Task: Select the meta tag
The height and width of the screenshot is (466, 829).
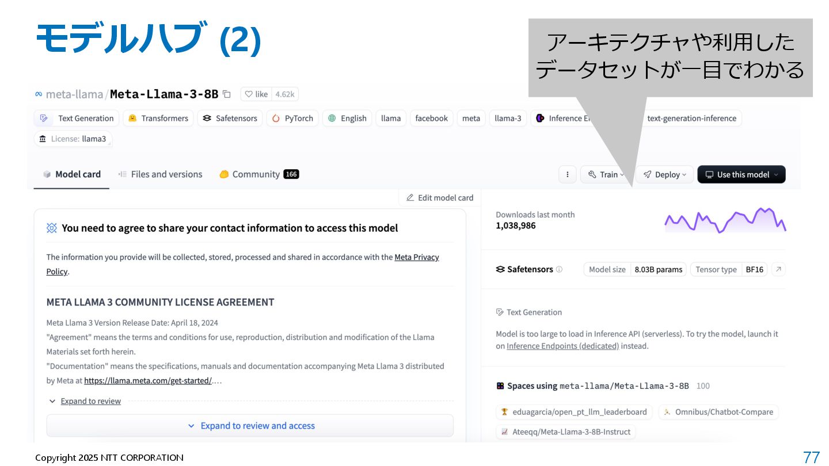Action: [x=471, y=119]
